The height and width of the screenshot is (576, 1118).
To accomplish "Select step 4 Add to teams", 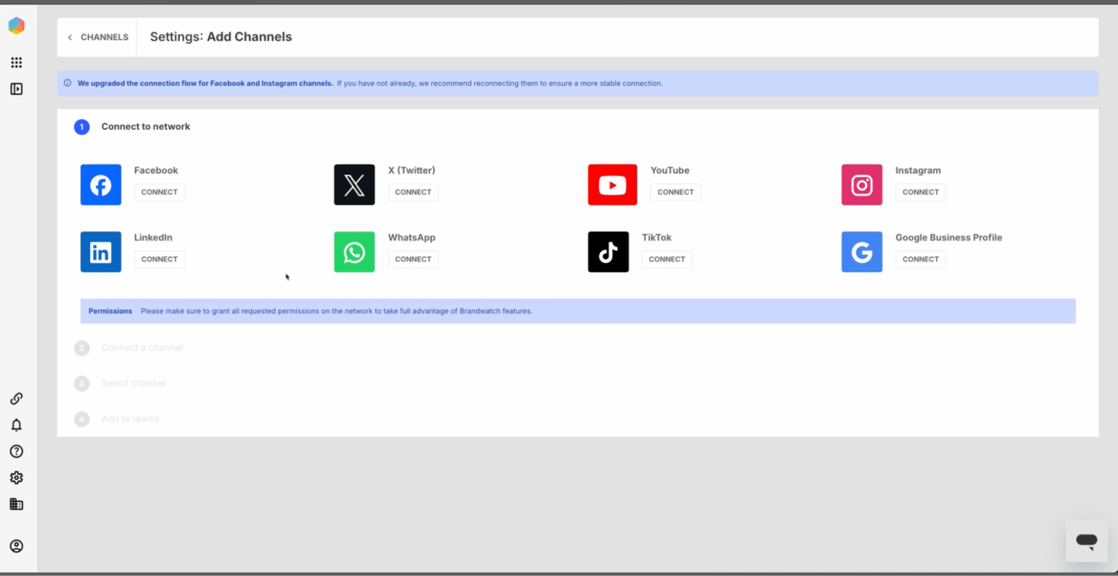I will coord(116,419).
